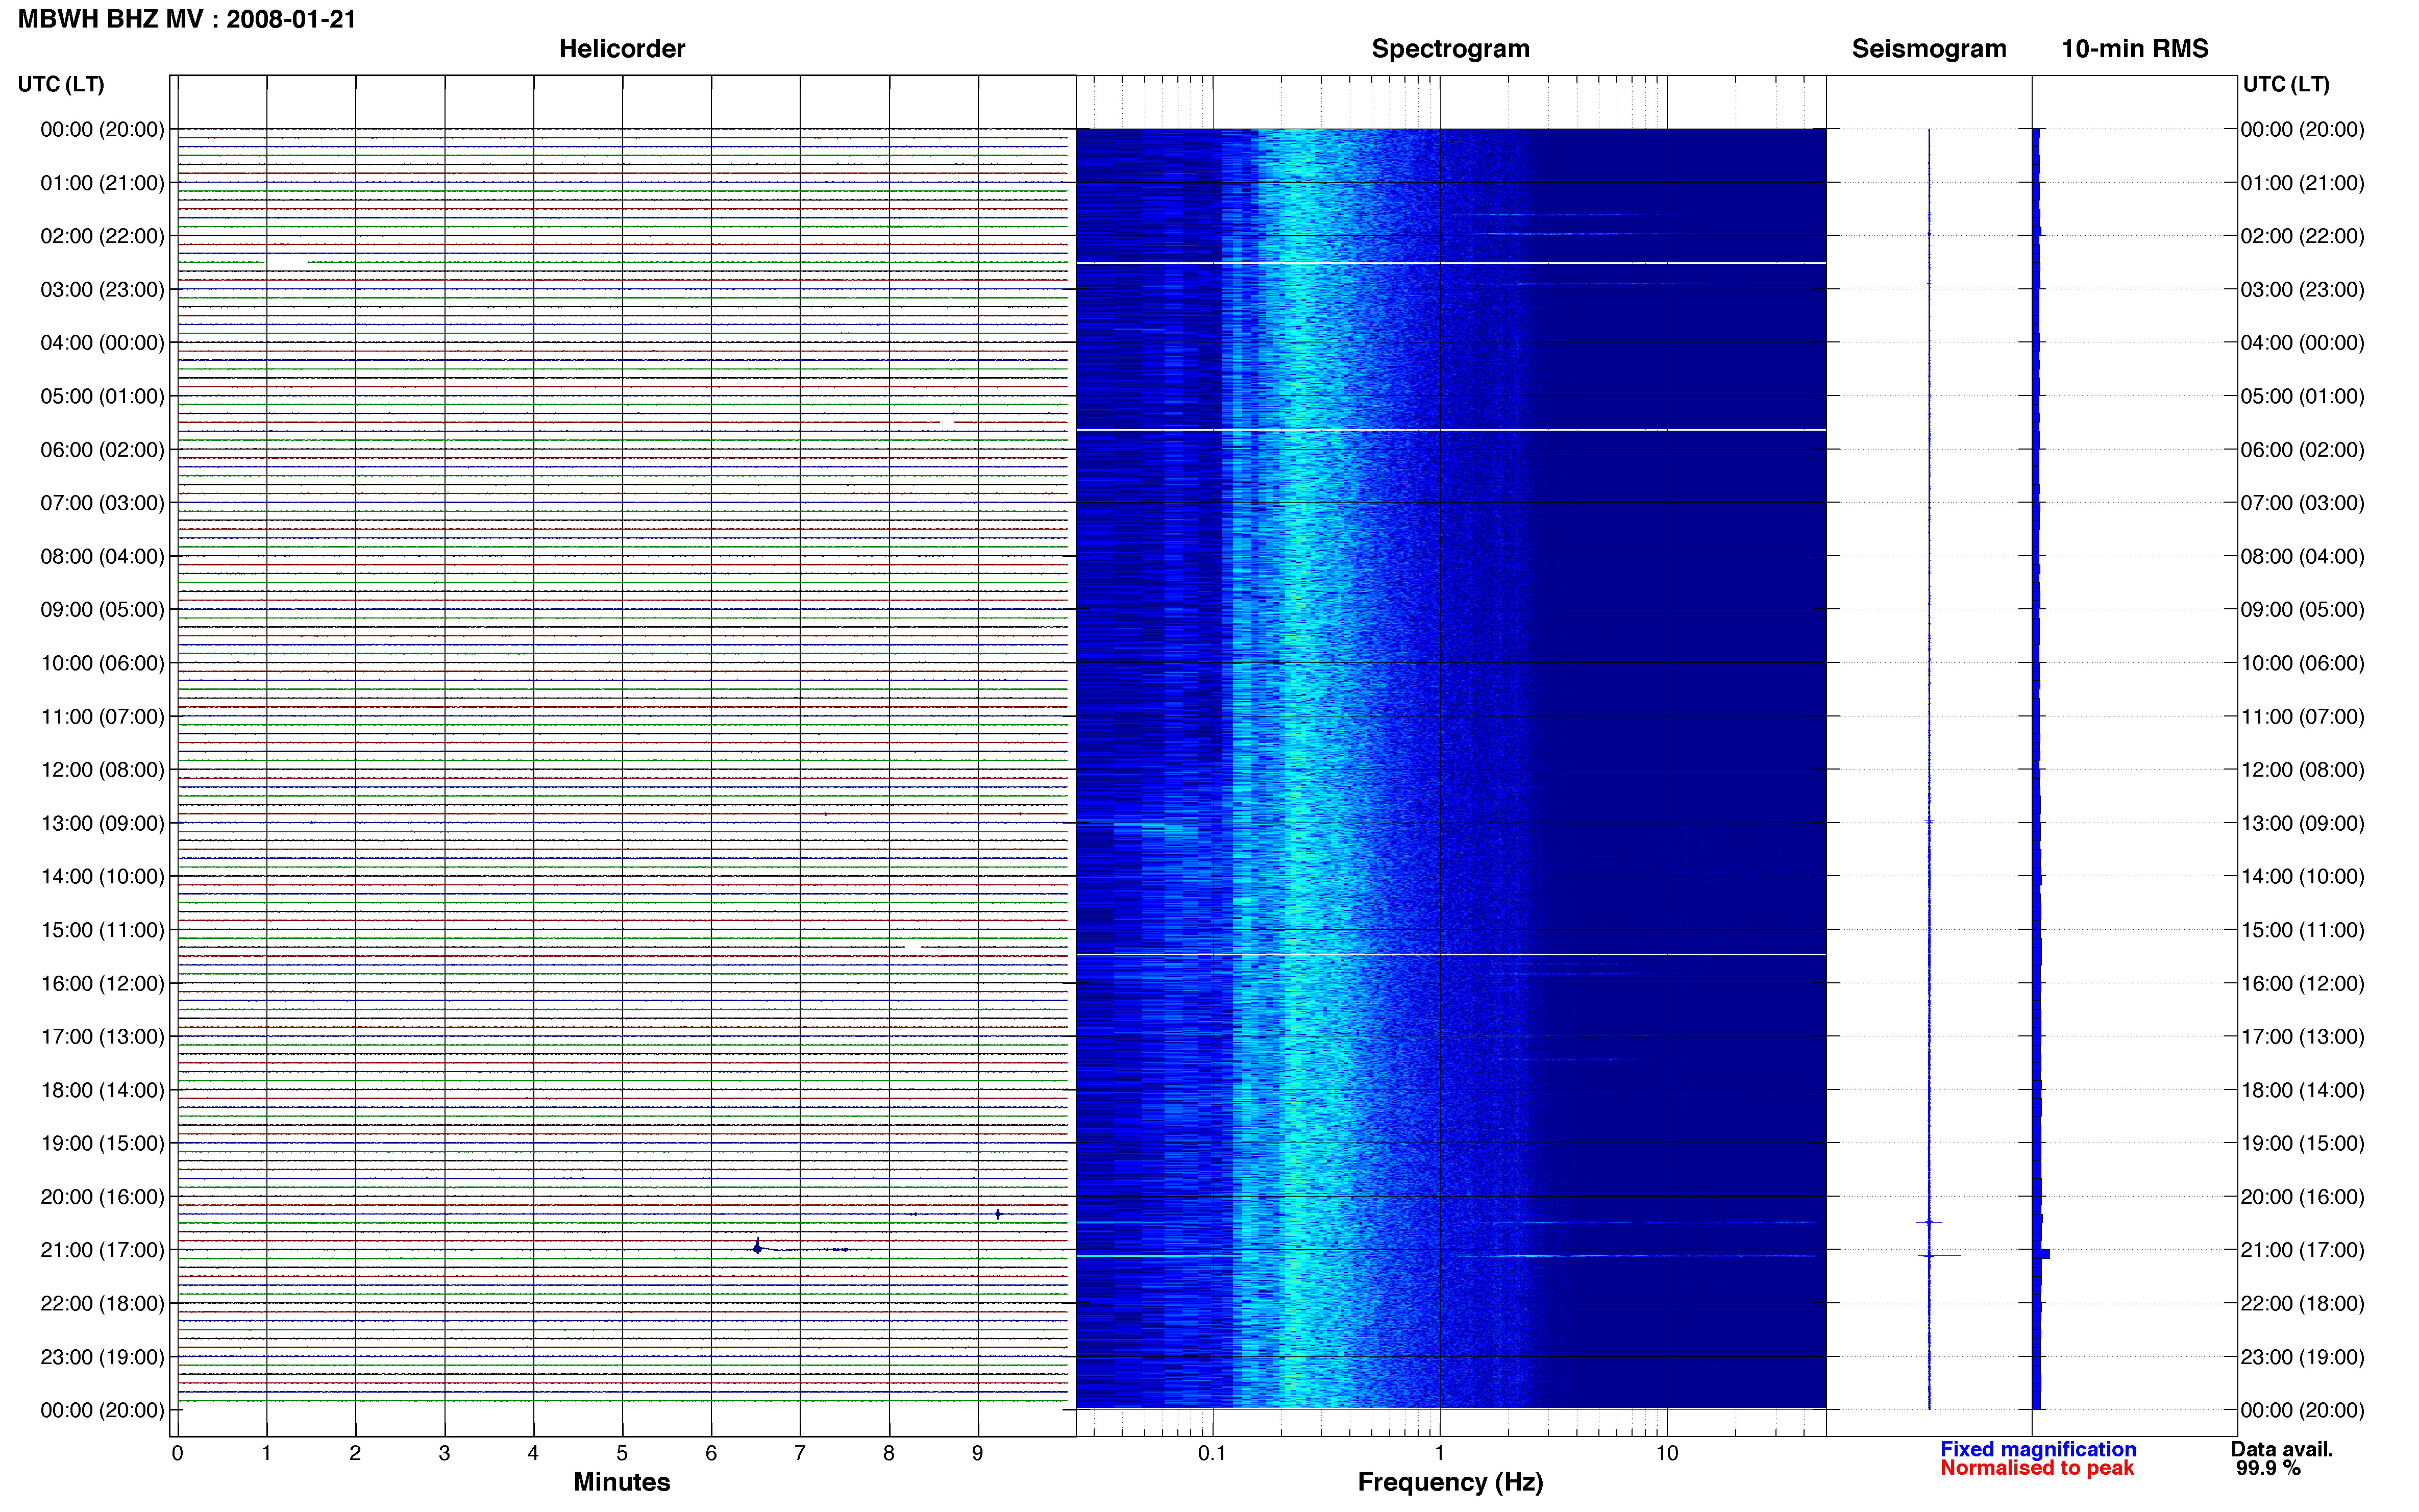2419x1512 pixels.
Task: Click the 1 tick on the Frequency axis
Action: click(x=1440, y=1454)
